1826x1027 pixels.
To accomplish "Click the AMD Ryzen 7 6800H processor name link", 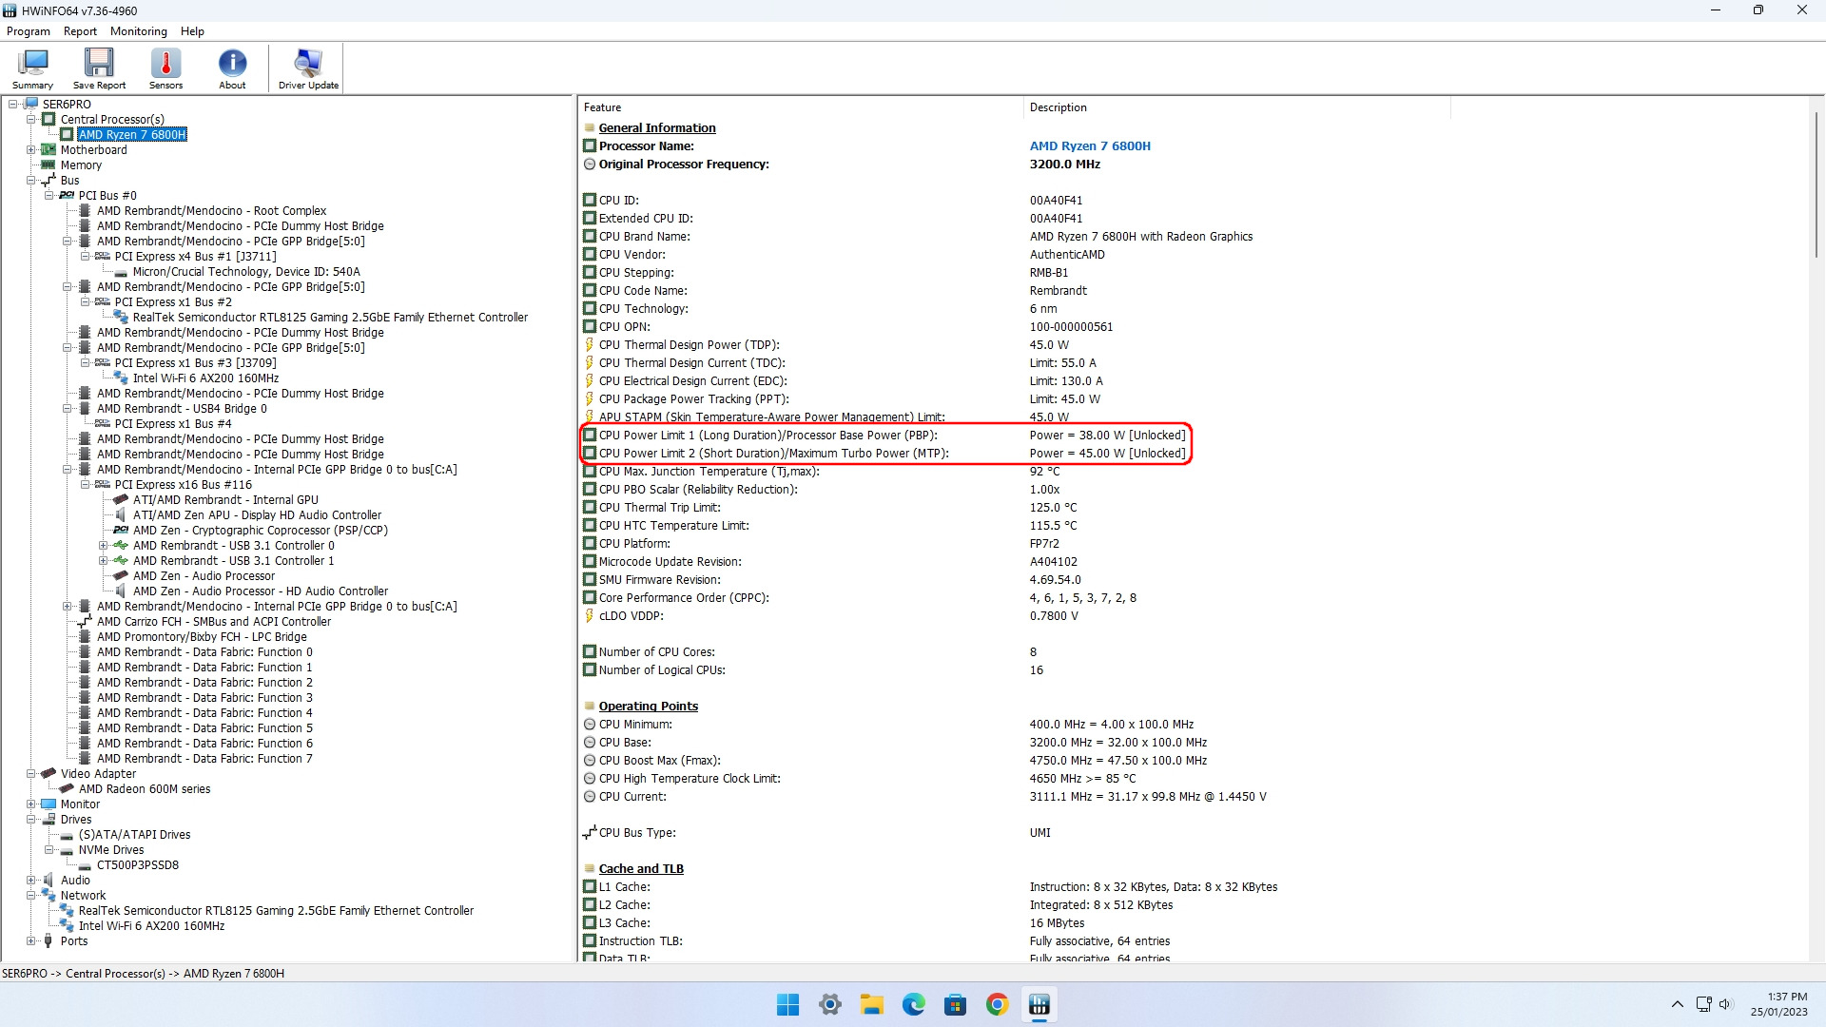I will point(1090,146).
